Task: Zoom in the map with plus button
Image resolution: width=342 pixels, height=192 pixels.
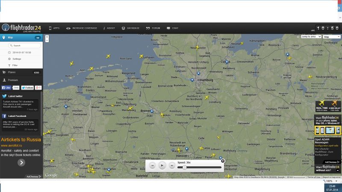Action: click(47, 37)
